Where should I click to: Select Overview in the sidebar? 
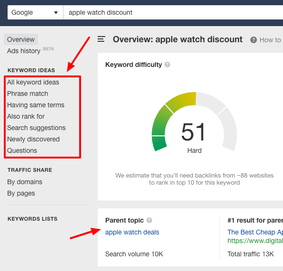pos(21,39)
